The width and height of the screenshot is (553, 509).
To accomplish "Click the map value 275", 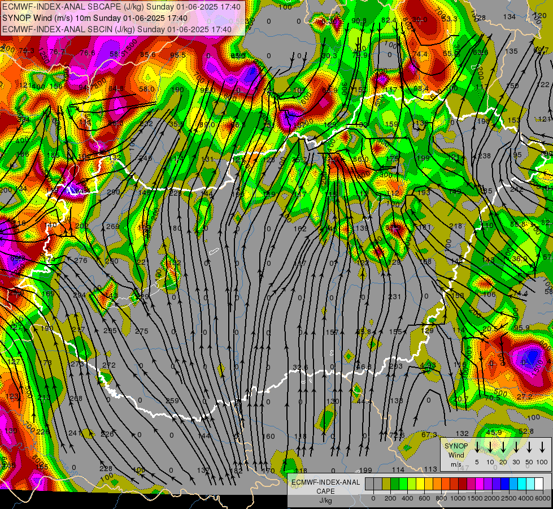I will tap(141, 331).
